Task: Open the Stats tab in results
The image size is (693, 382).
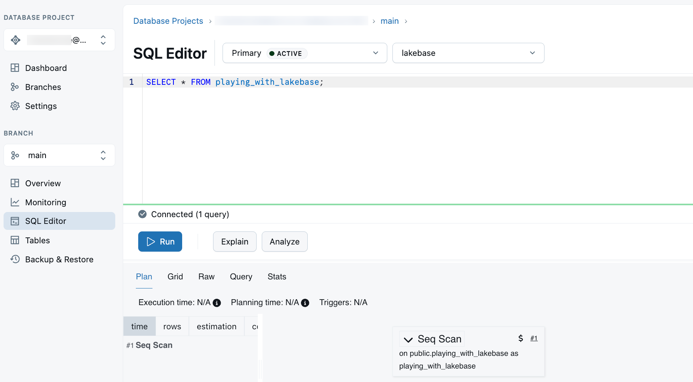Action: [x=276, y=277]
